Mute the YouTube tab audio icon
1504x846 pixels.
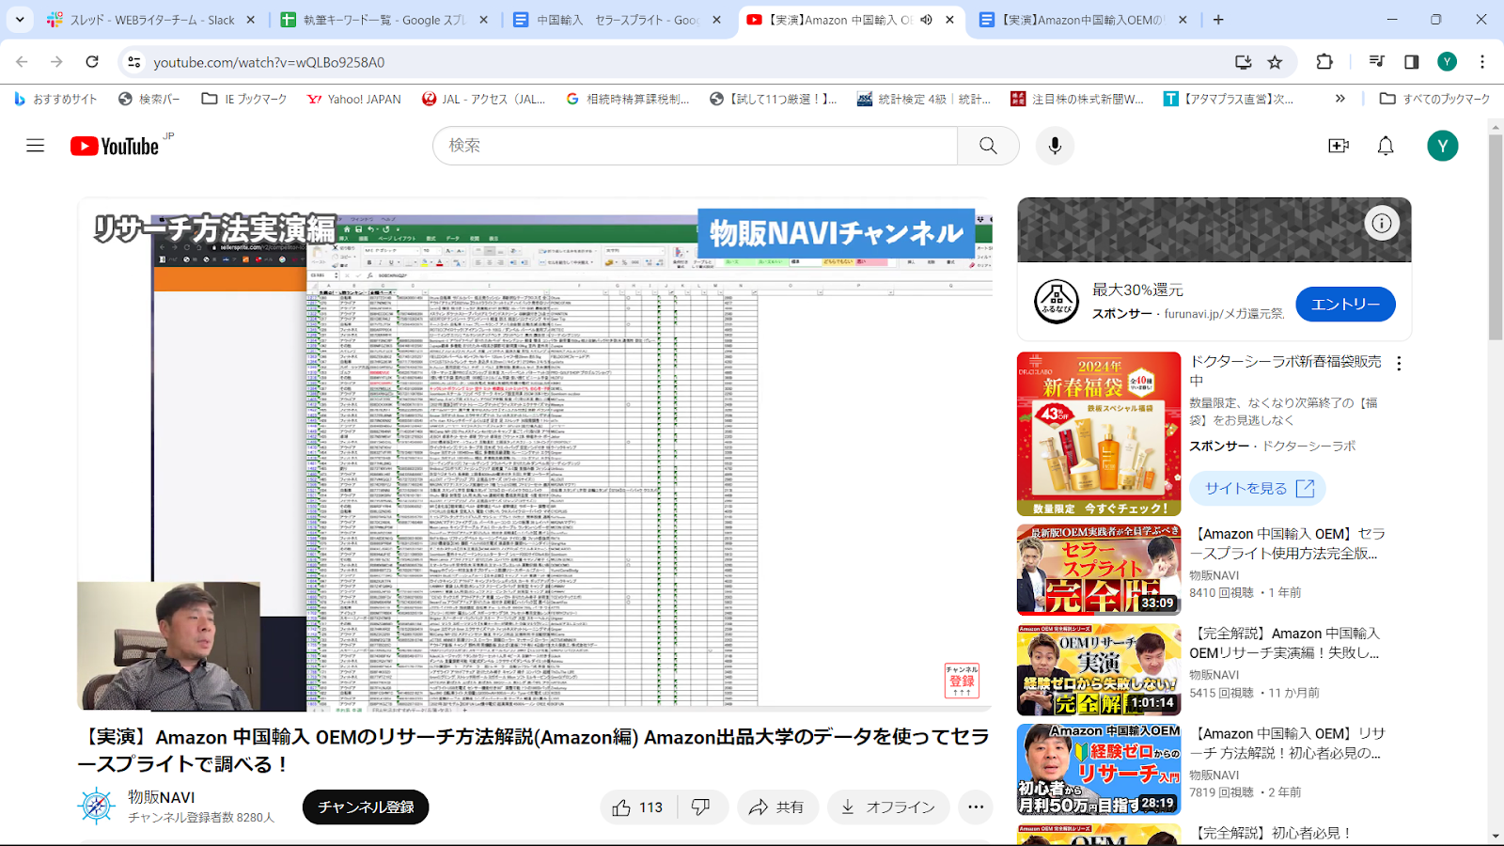click(x=926, y=20)
